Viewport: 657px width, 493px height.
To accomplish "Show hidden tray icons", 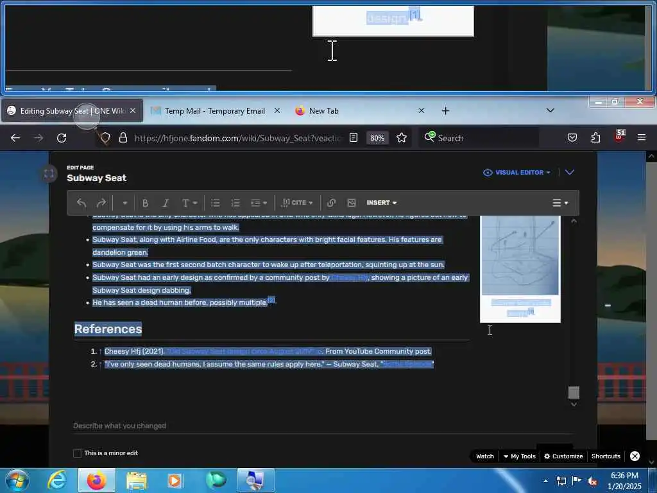I will coord(545,481).
